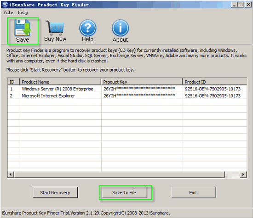Maximize the Product Key Finder window
The height and width of the screenshot is (218, 253).
point(241,5)
